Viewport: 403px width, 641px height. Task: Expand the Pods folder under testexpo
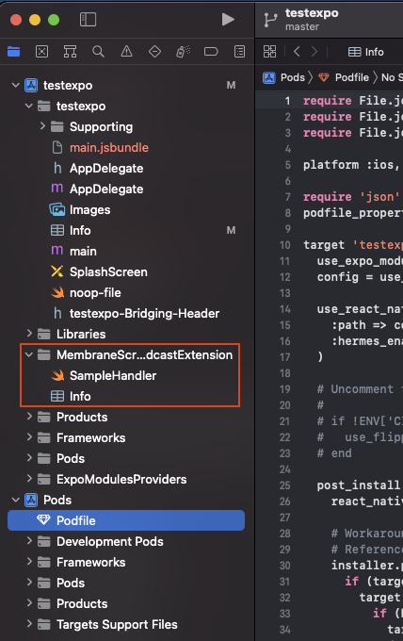pos(29,458)
